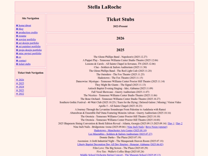View the set design portfolio
Viewport: 208px width, 156px height.
point(27,43)
